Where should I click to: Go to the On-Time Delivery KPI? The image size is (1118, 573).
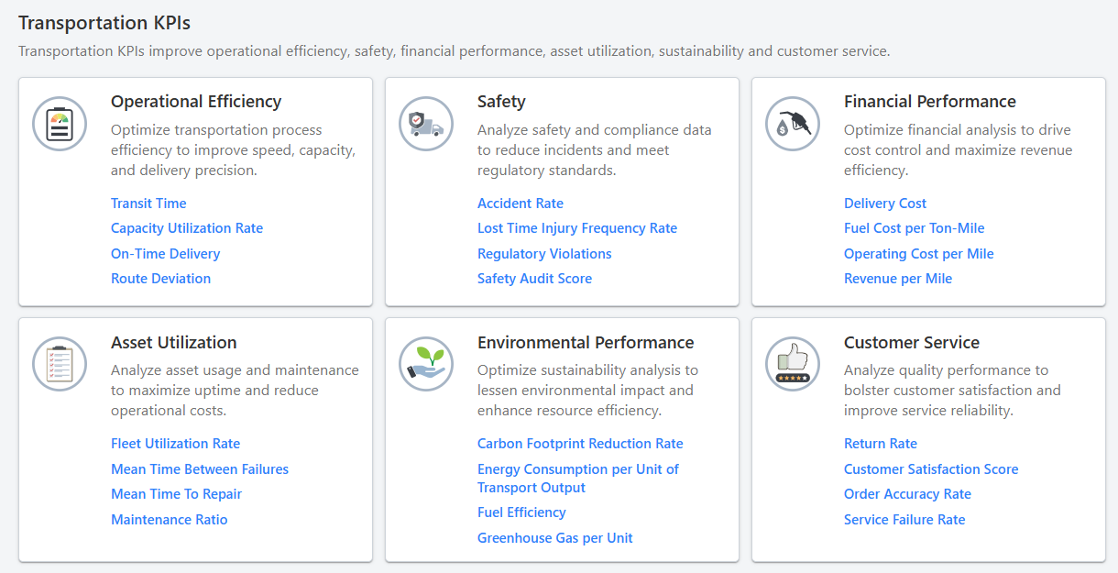165,254
